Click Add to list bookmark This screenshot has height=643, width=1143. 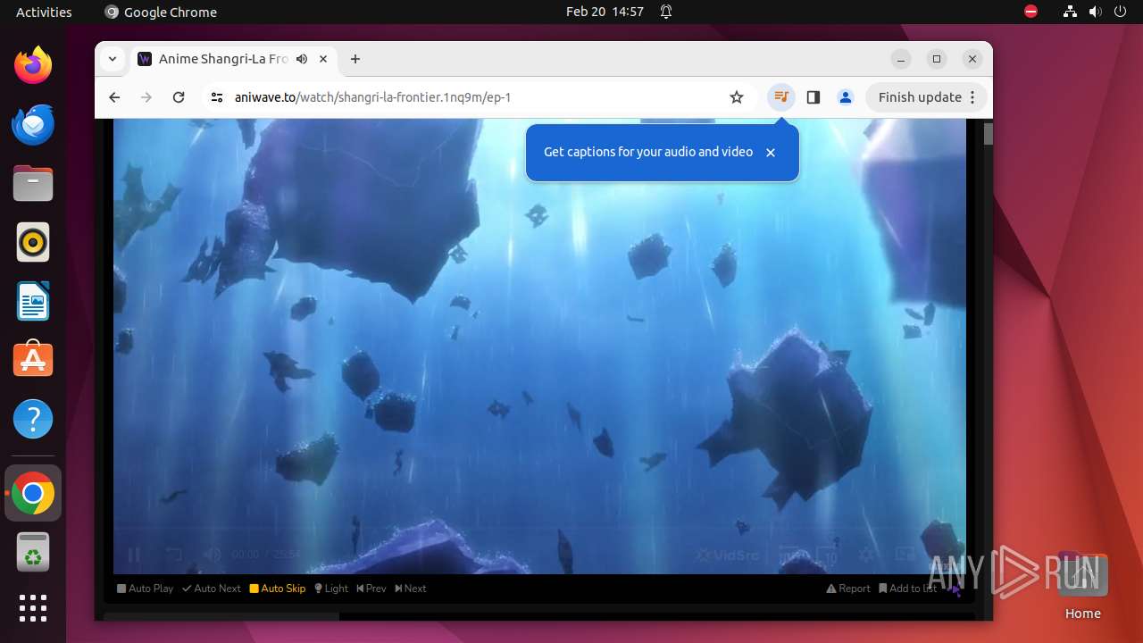[x=908, y=589]
